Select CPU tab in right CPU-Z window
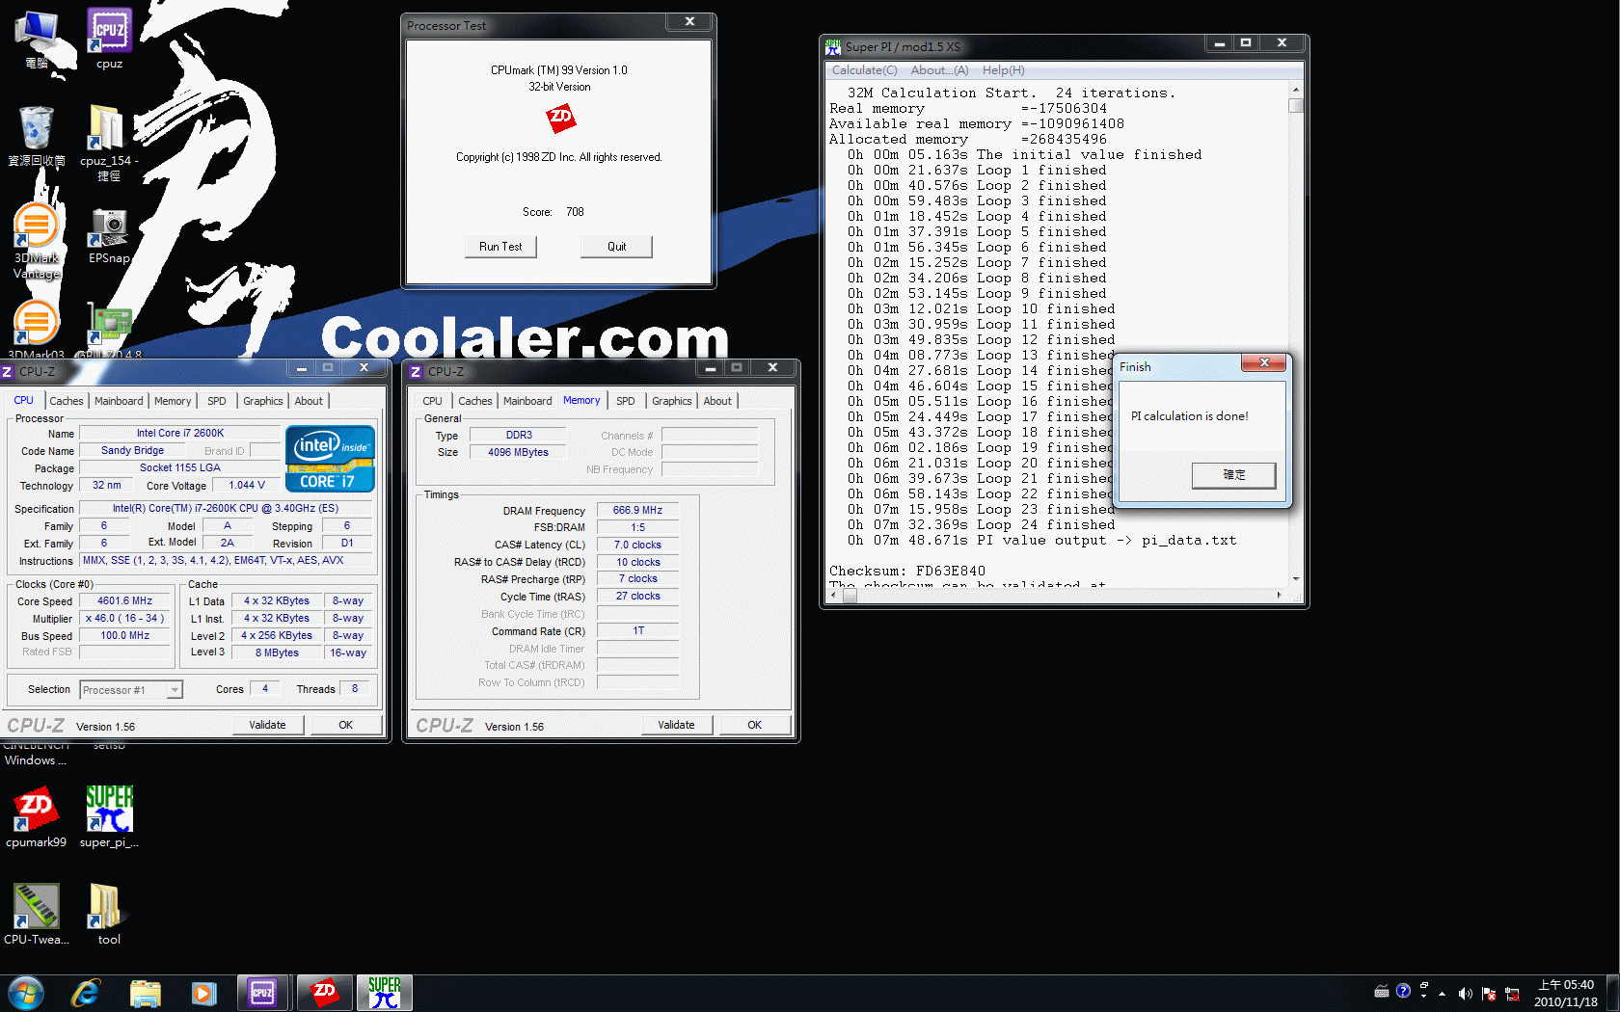 [x=432, y=401]
